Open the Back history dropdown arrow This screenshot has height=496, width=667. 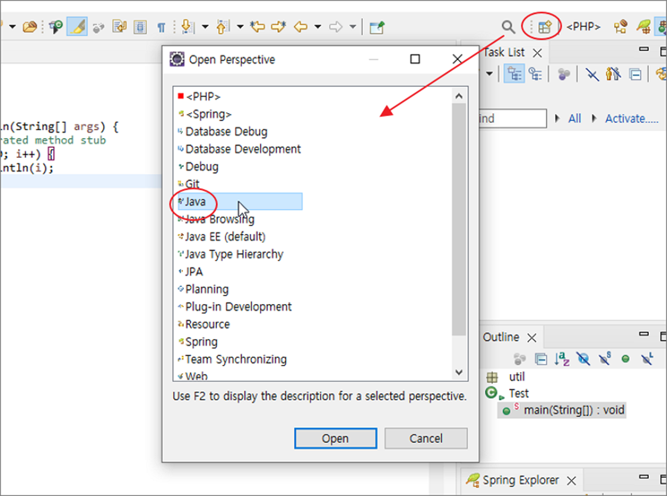click(x=318, y=27)
